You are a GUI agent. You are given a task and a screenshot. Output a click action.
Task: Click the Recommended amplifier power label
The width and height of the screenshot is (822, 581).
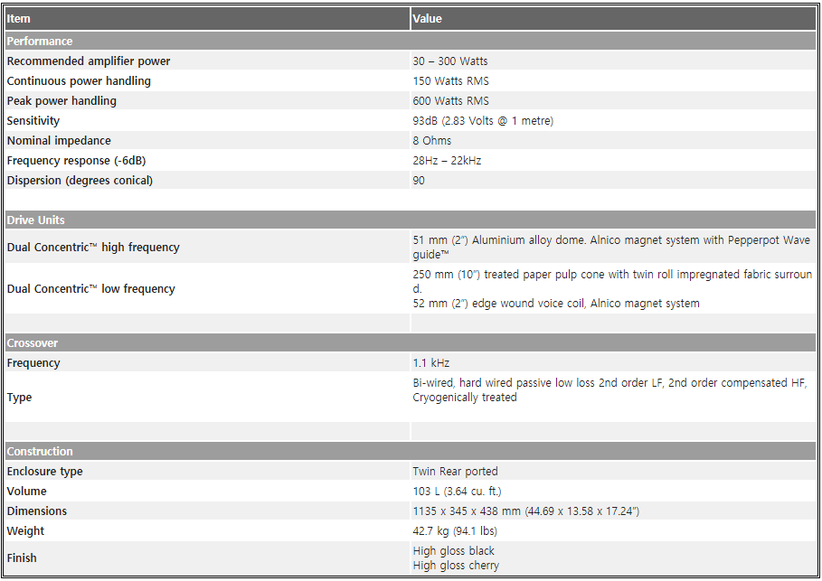click(89, 61)
